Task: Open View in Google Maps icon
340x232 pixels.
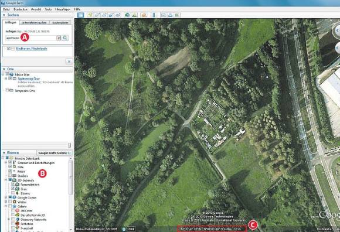Action: (178, 15)
